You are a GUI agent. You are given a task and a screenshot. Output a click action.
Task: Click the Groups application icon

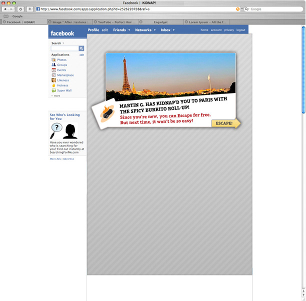[53, 65]
